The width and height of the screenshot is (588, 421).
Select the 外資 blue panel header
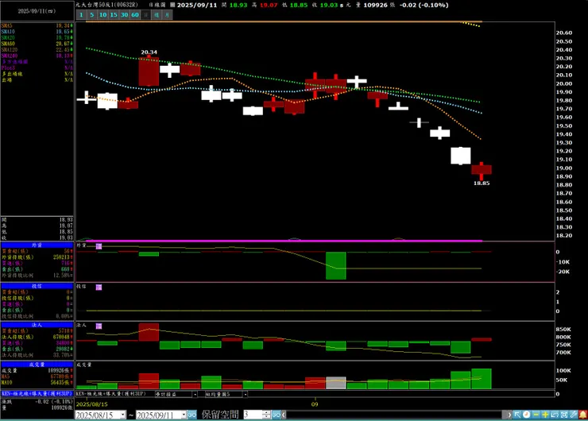pyautogui.click(x=37, y=245)
